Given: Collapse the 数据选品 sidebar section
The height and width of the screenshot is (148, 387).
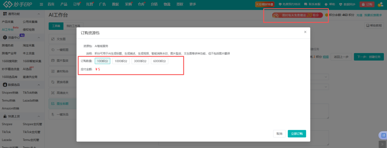Looking at the screenshot, I should pyautogui.click(x=38, y=85).
